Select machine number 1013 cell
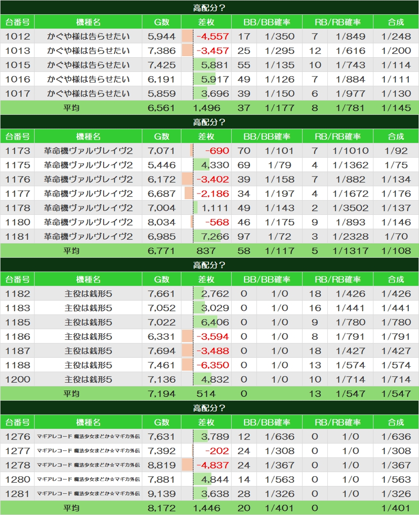 click(x=17, y=51)
